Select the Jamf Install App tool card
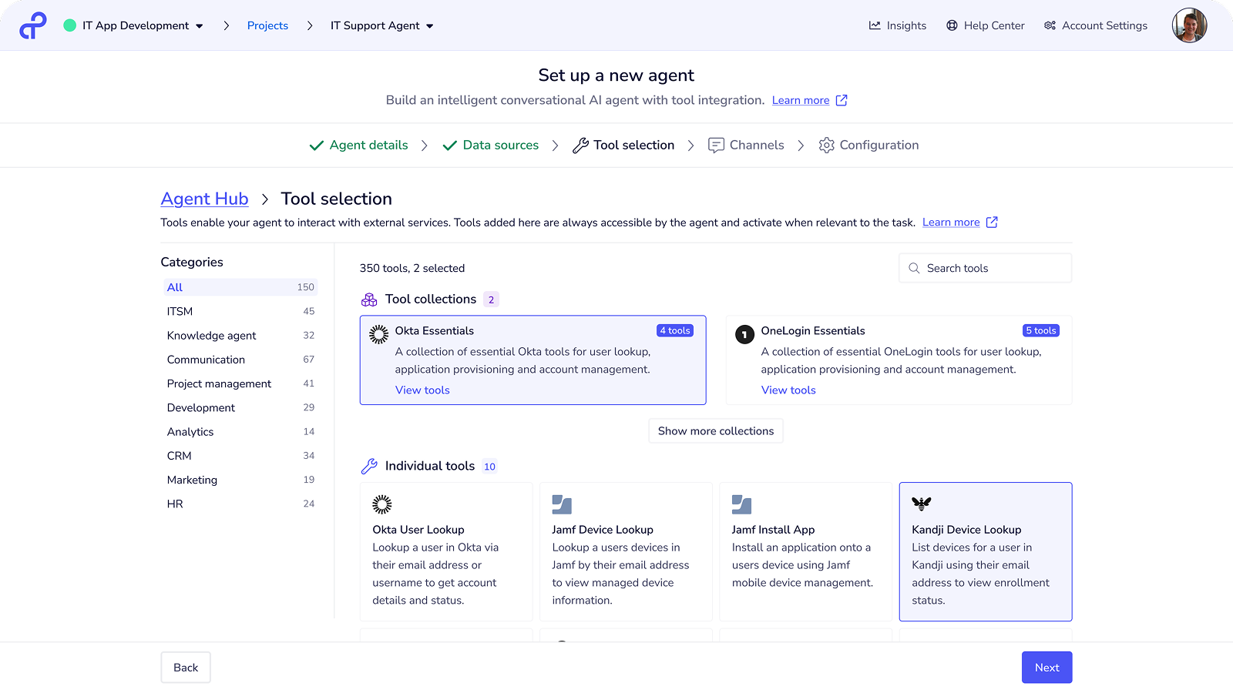 805,551
